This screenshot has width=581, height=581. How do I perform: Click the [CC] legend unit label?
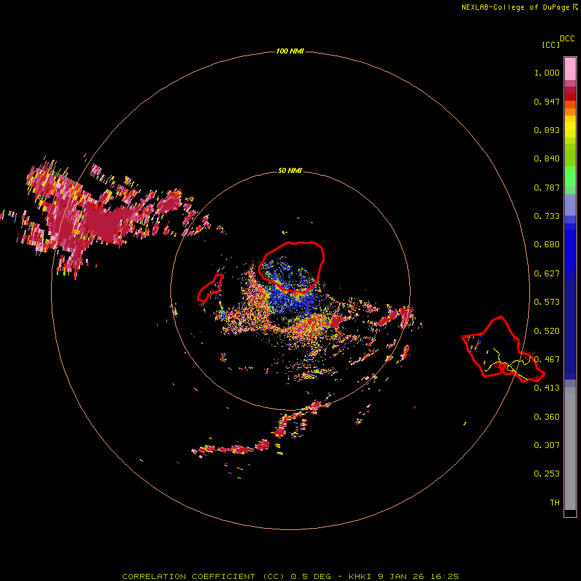(551, 45)
